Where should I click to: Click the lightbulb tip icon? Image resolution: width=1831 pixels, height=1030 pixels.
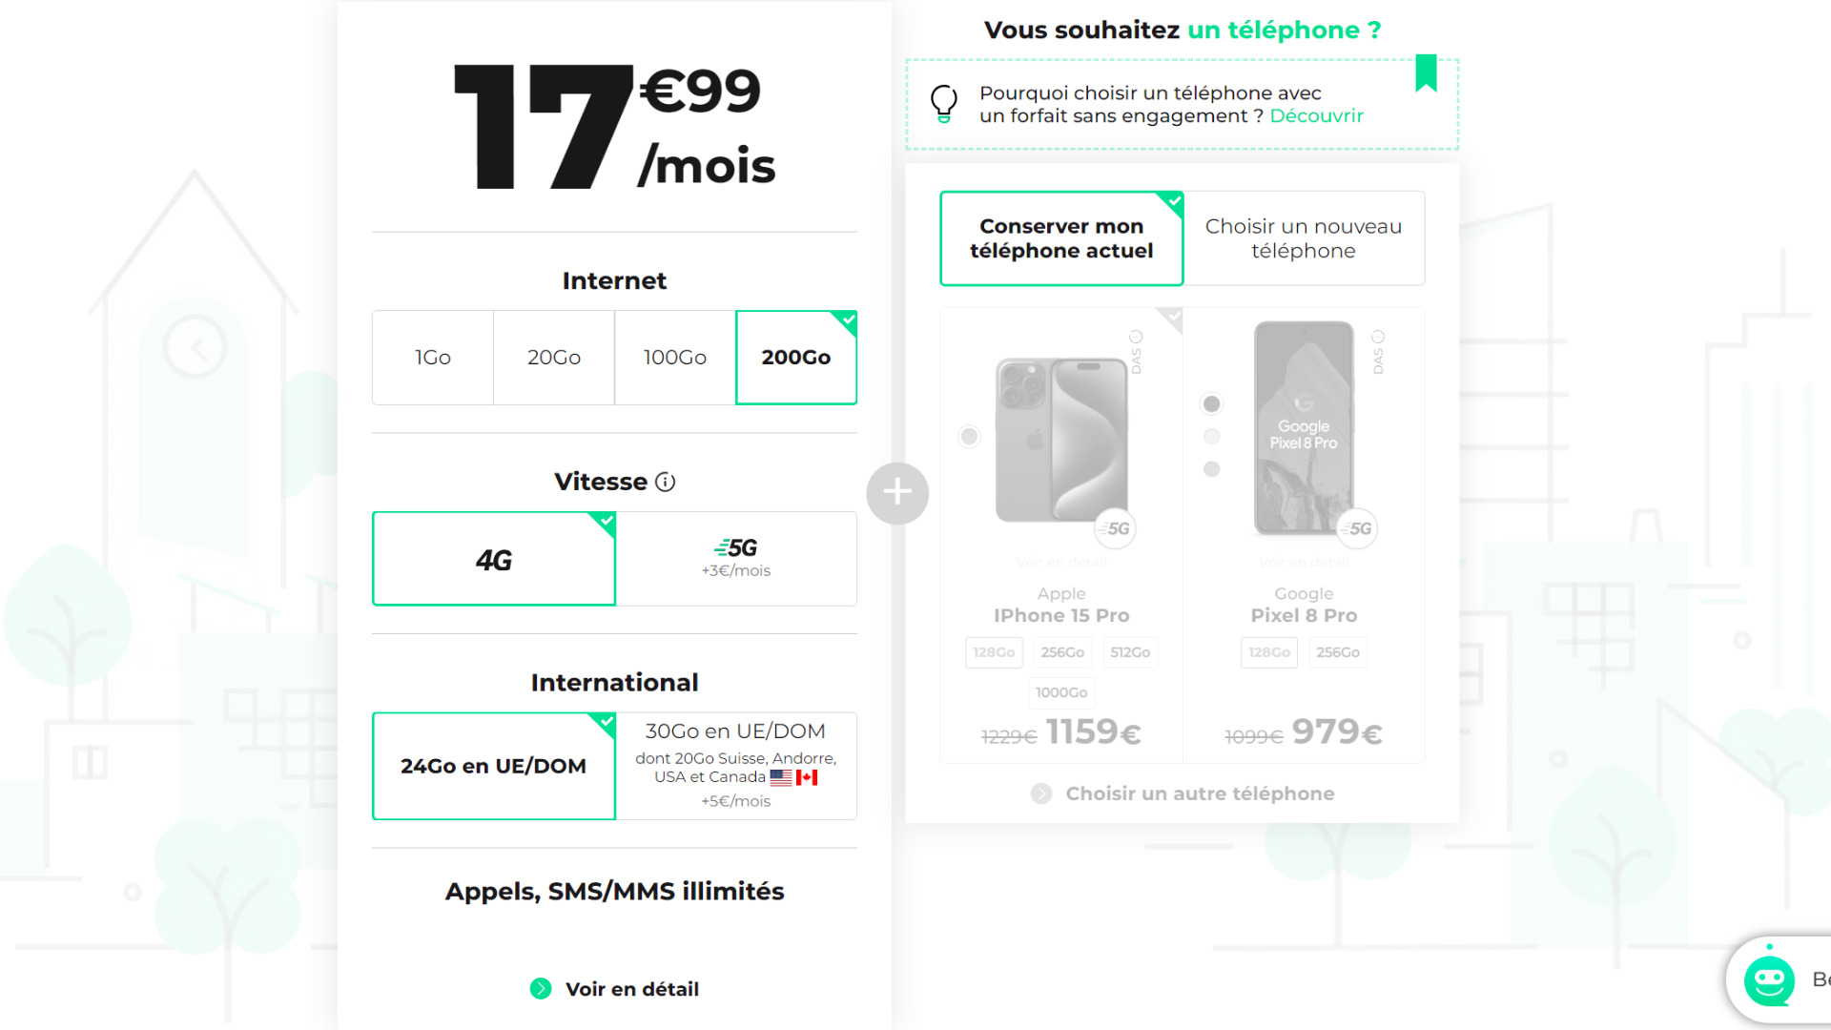tap(944, 104)
